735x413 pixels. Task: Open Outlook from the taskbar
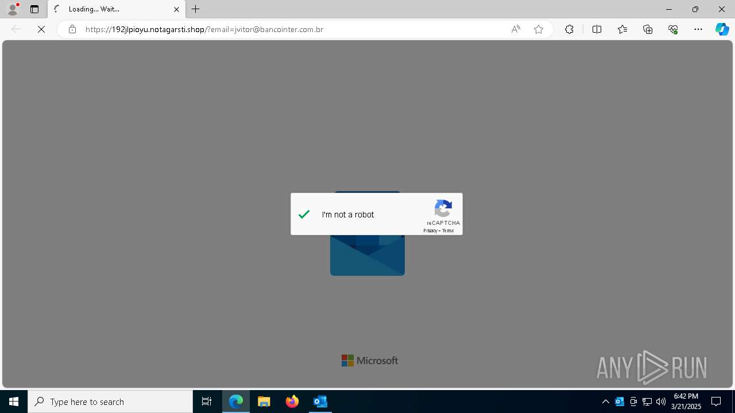tap(320, 402)
